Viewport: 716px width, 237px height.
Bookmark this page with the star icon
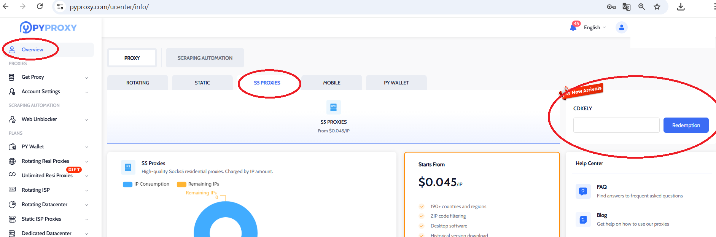pyautogui.click(x=657, y=7)
